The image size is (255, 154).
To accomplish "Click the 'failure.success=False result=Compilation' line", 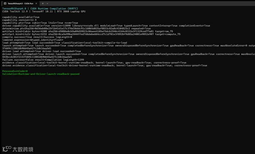I will click(x=43, y=60).
